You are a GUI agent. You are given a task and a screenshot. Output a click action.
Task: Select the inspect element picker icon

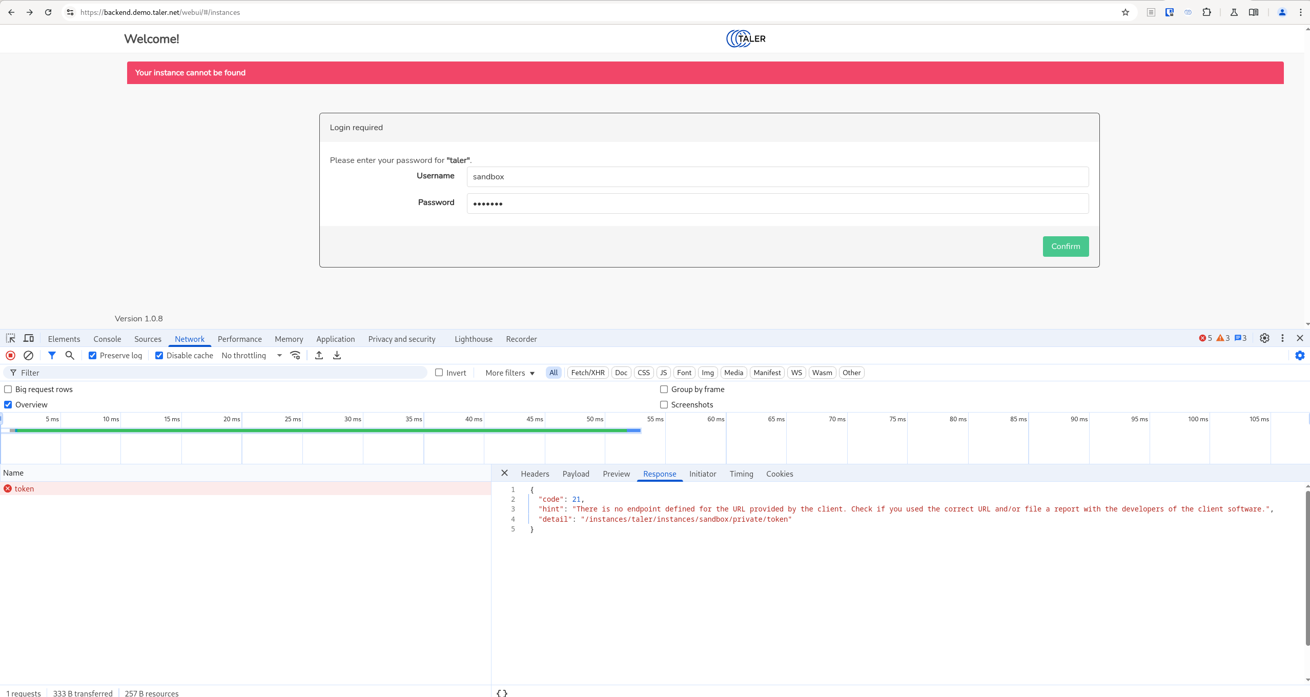click(x=10, y=338)
